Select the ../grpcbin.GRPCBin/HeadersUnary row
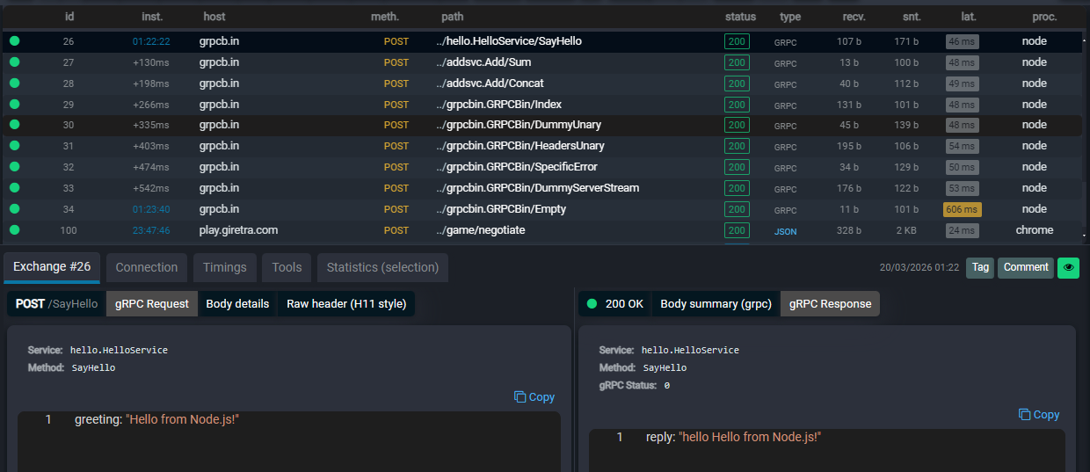The width and height of the screenshot is (1090, 472). pos(542,146)
